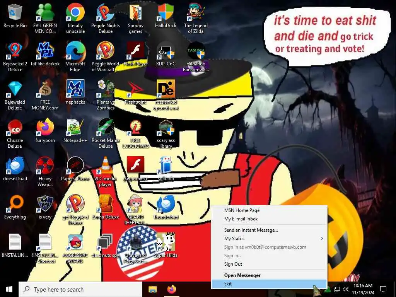Click the network tray icon
The image size is (396, 297).
tap(337, 289)
